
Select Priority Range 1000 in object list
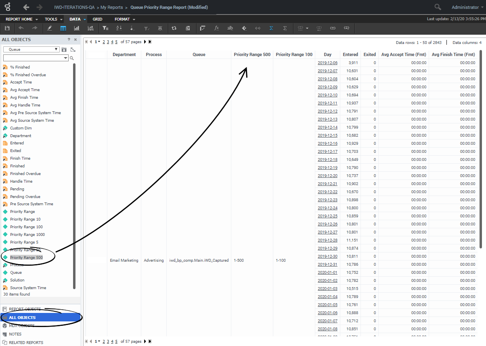pyautogui.click(x=27, y=235)
